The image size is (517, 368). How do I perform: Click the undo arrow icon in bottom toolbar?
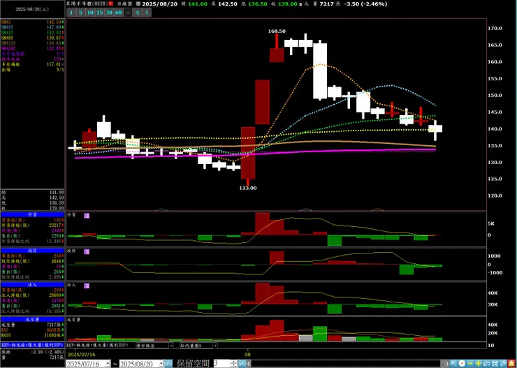487,364
